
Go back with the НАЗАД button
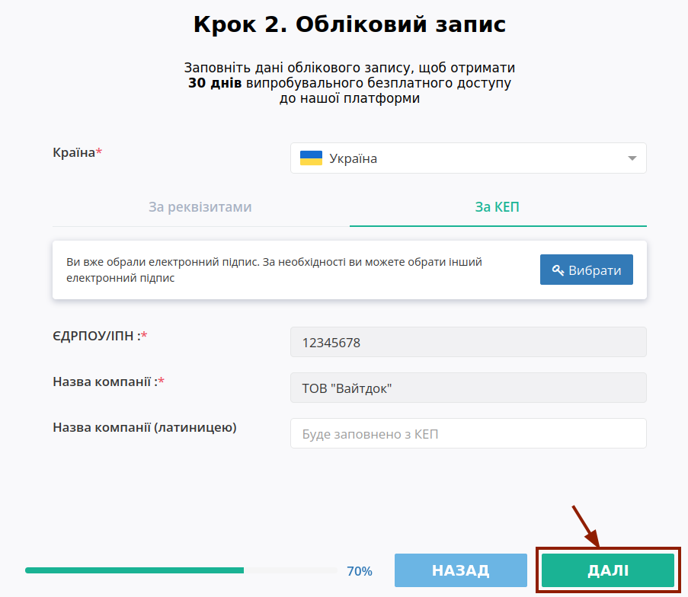[x=461, y=570]
